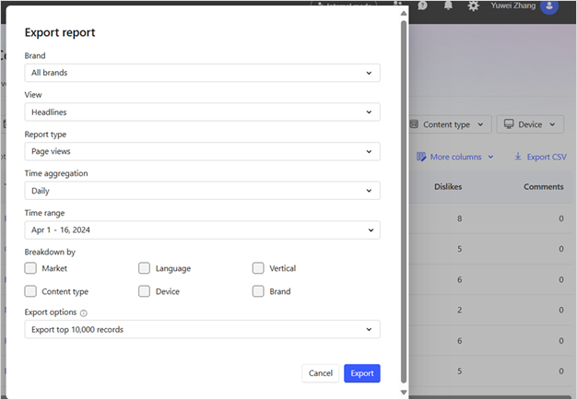The height and width of the screenshot is (400, 577).
Task: Cancel the export report dialog
Action: point(321,373)
